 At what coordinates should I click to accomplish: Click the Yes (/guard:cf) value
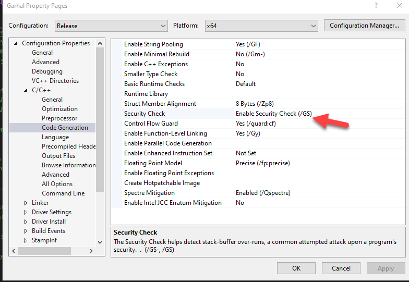click(256, 124)
